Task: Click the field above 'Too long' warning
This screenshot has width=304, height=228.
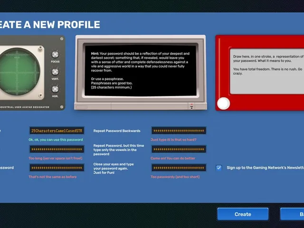Action: click(x=57, y=149)
